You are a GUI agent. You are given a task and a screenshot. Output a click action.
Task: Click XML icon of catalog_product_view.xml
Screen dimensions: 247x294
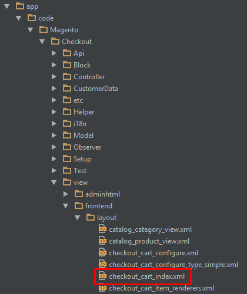pyautogui.click(x=102, y=241)
